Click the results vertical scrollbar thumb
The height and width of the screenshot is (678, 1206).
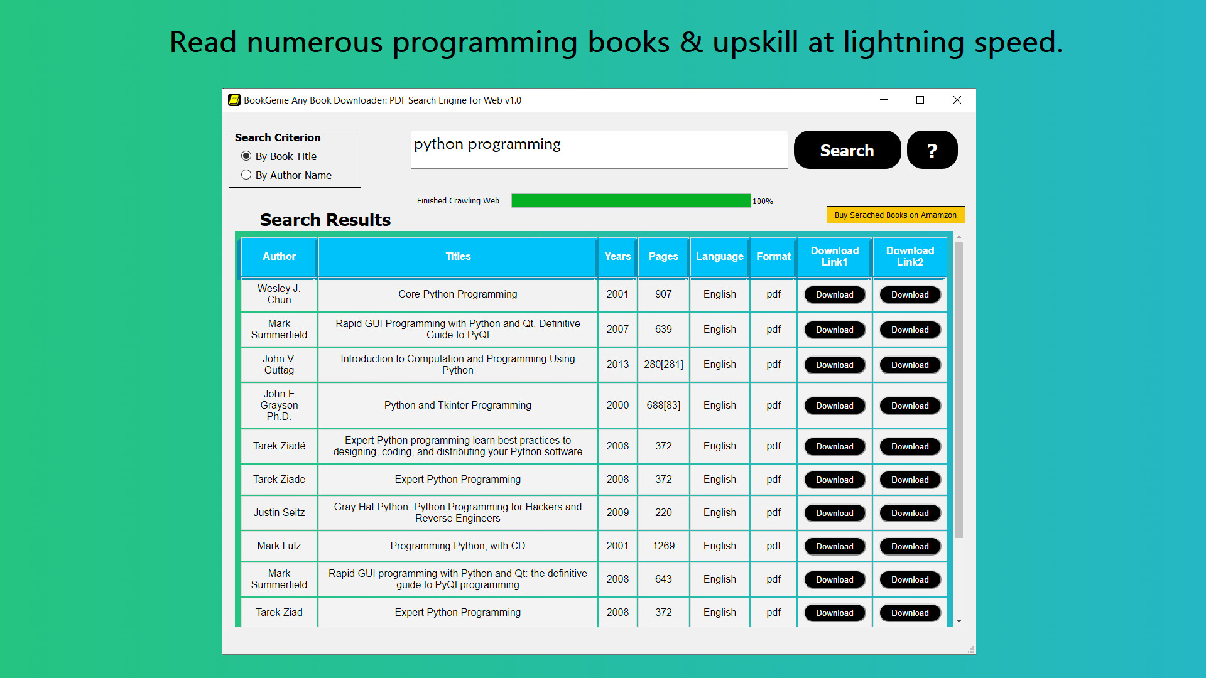tap(959, 389)
